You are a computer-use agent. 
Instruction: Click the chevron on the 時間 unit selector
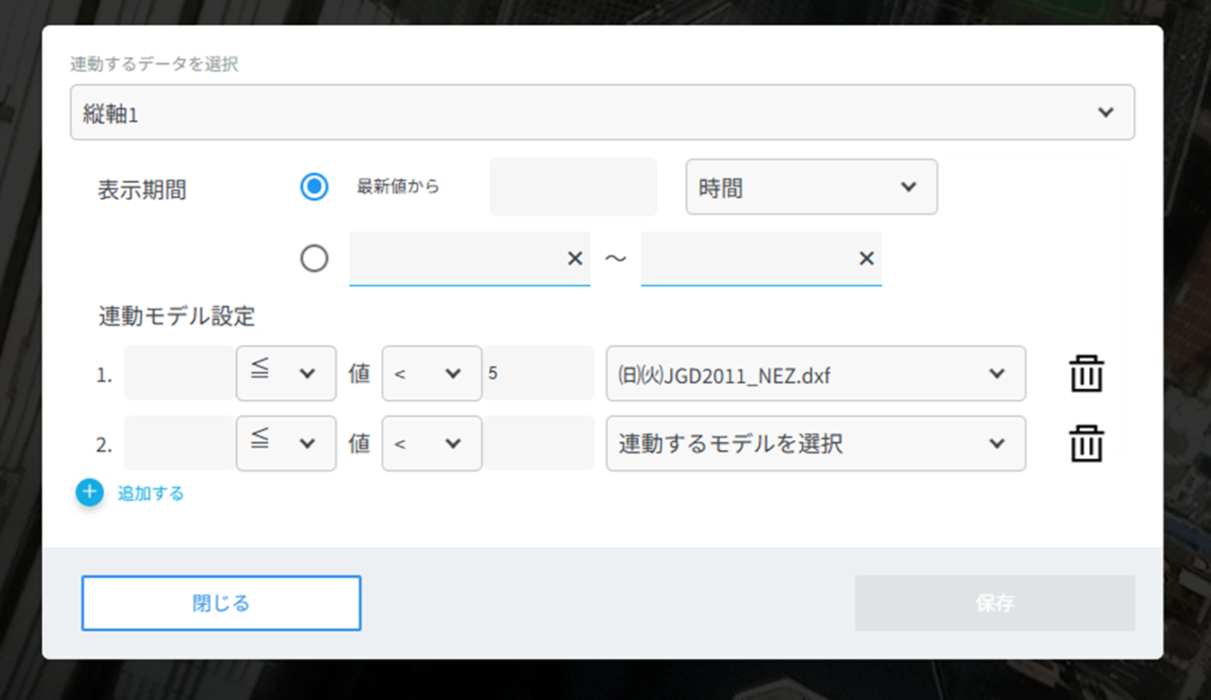[x=908, y=186]
